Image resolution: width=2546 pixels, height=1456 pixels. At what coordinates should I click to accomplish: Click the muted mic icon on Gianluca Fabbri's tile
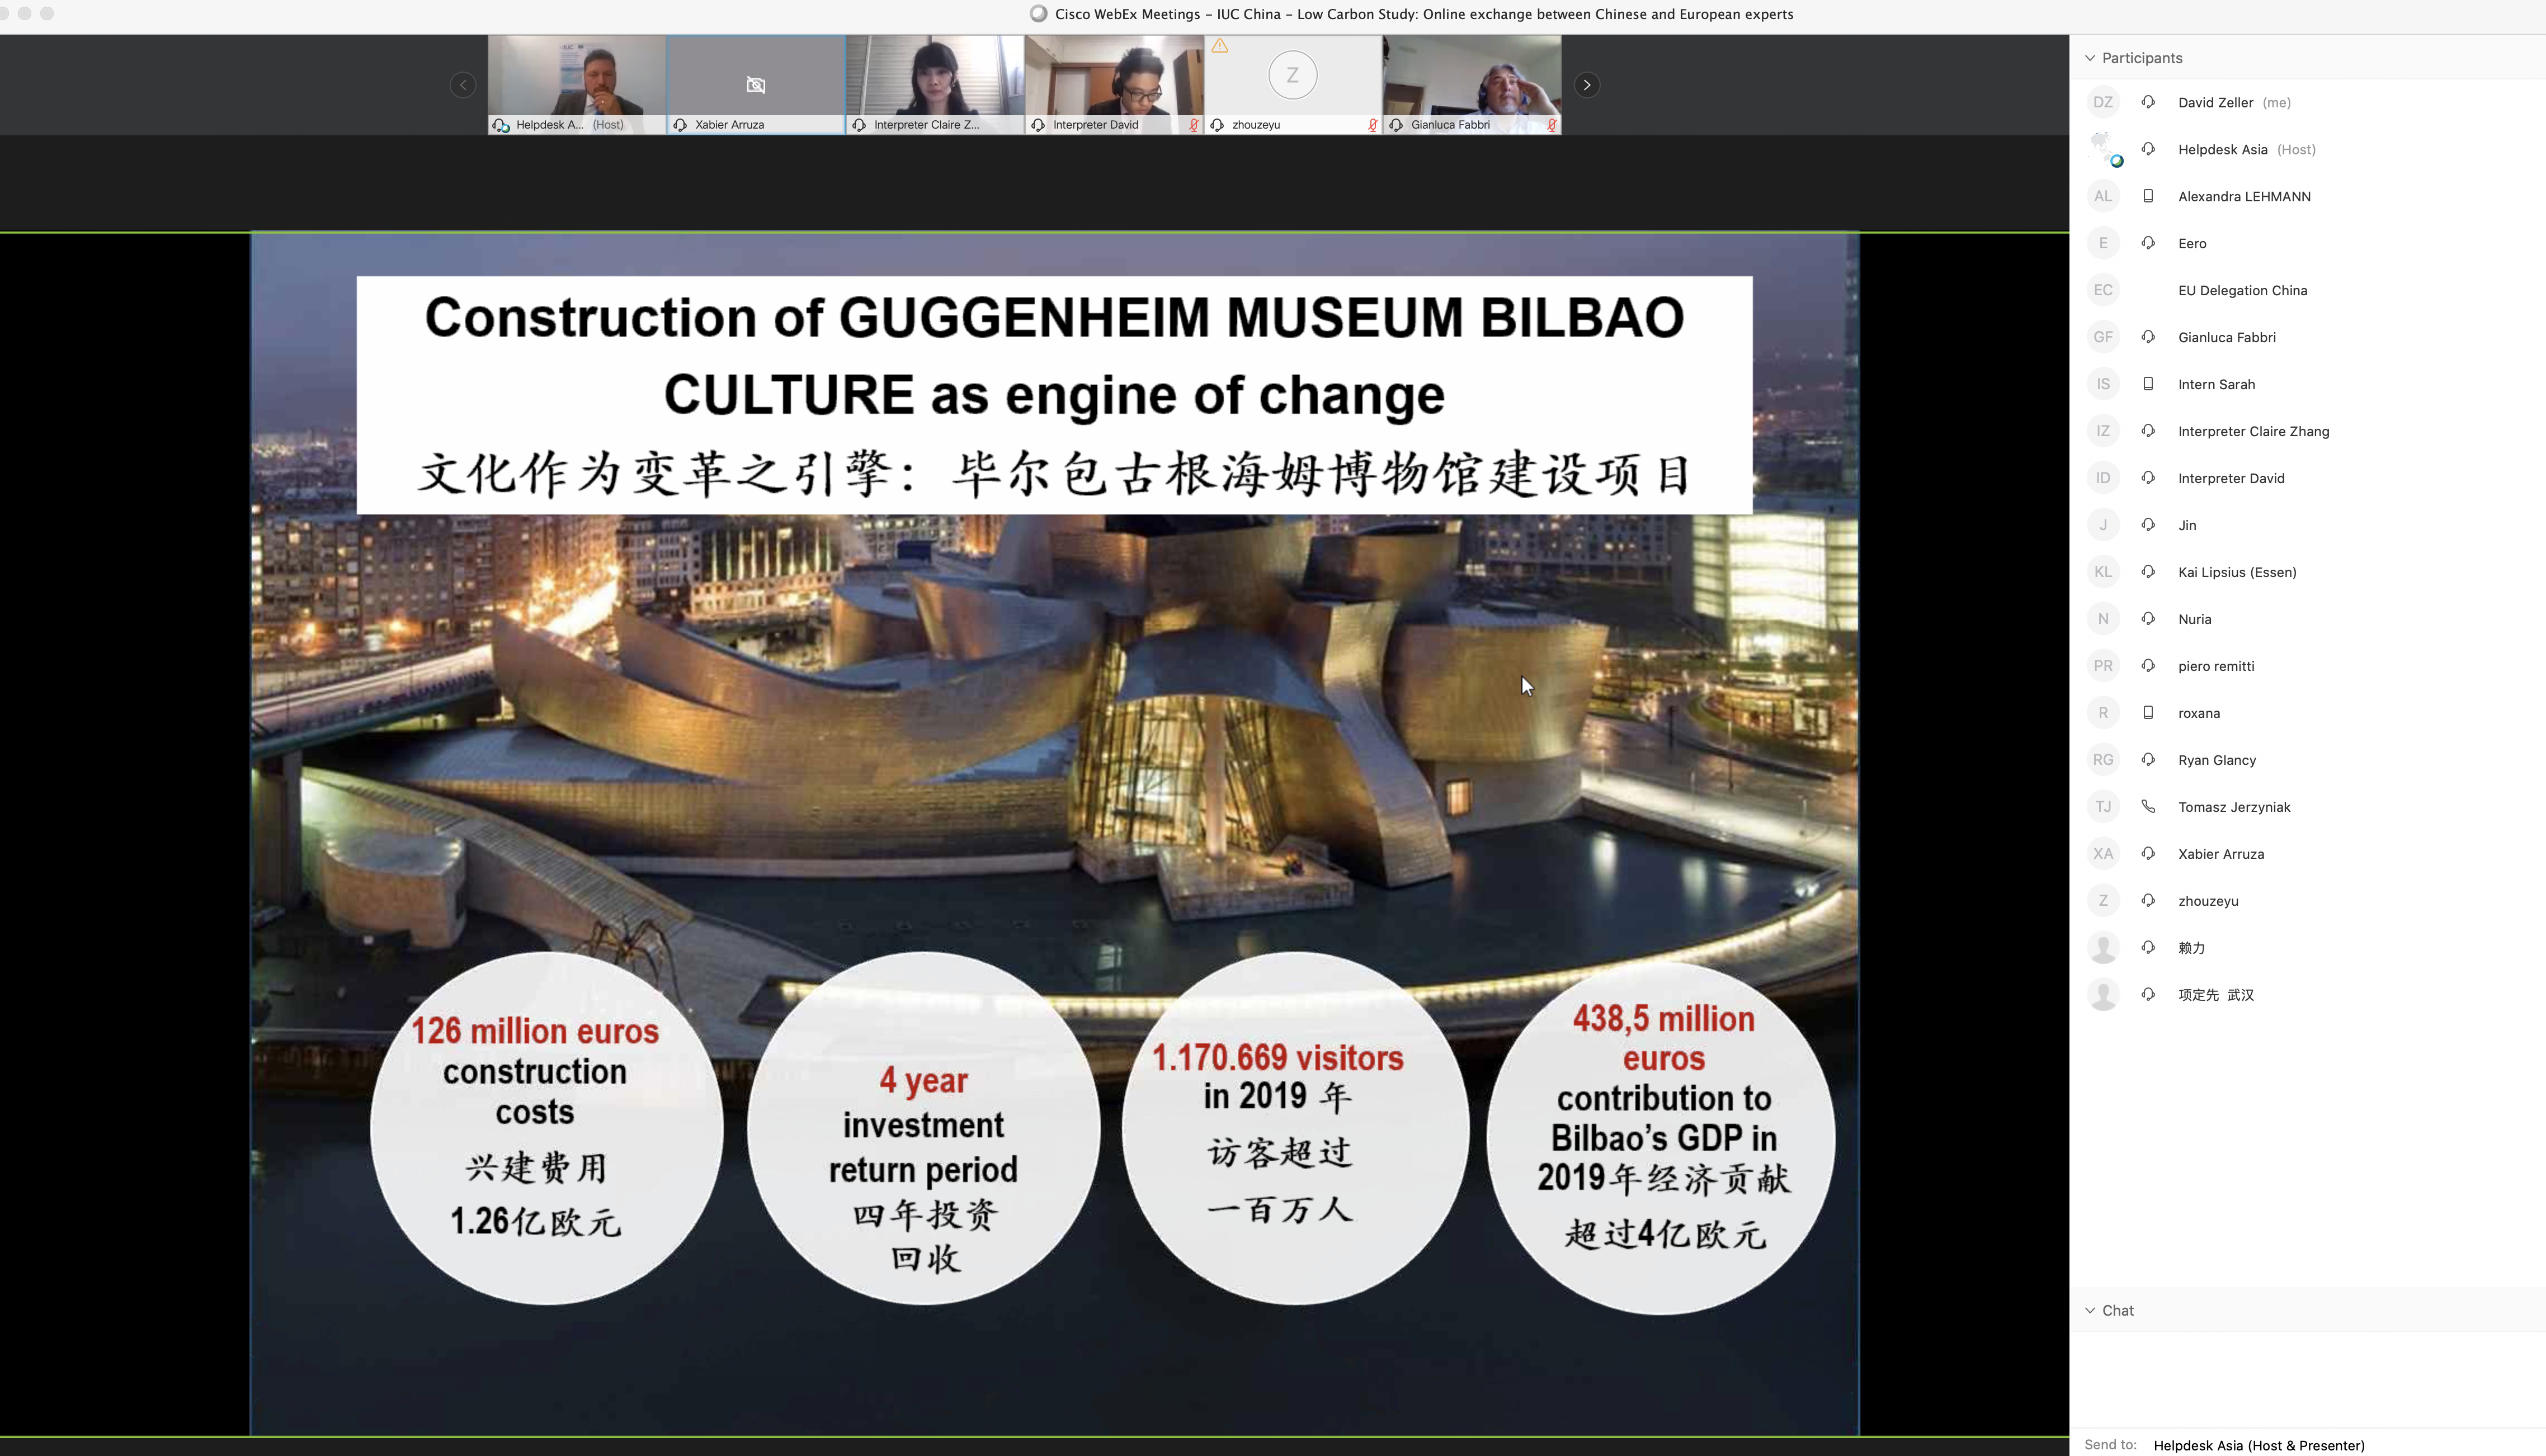click(x=1551, y=125)
